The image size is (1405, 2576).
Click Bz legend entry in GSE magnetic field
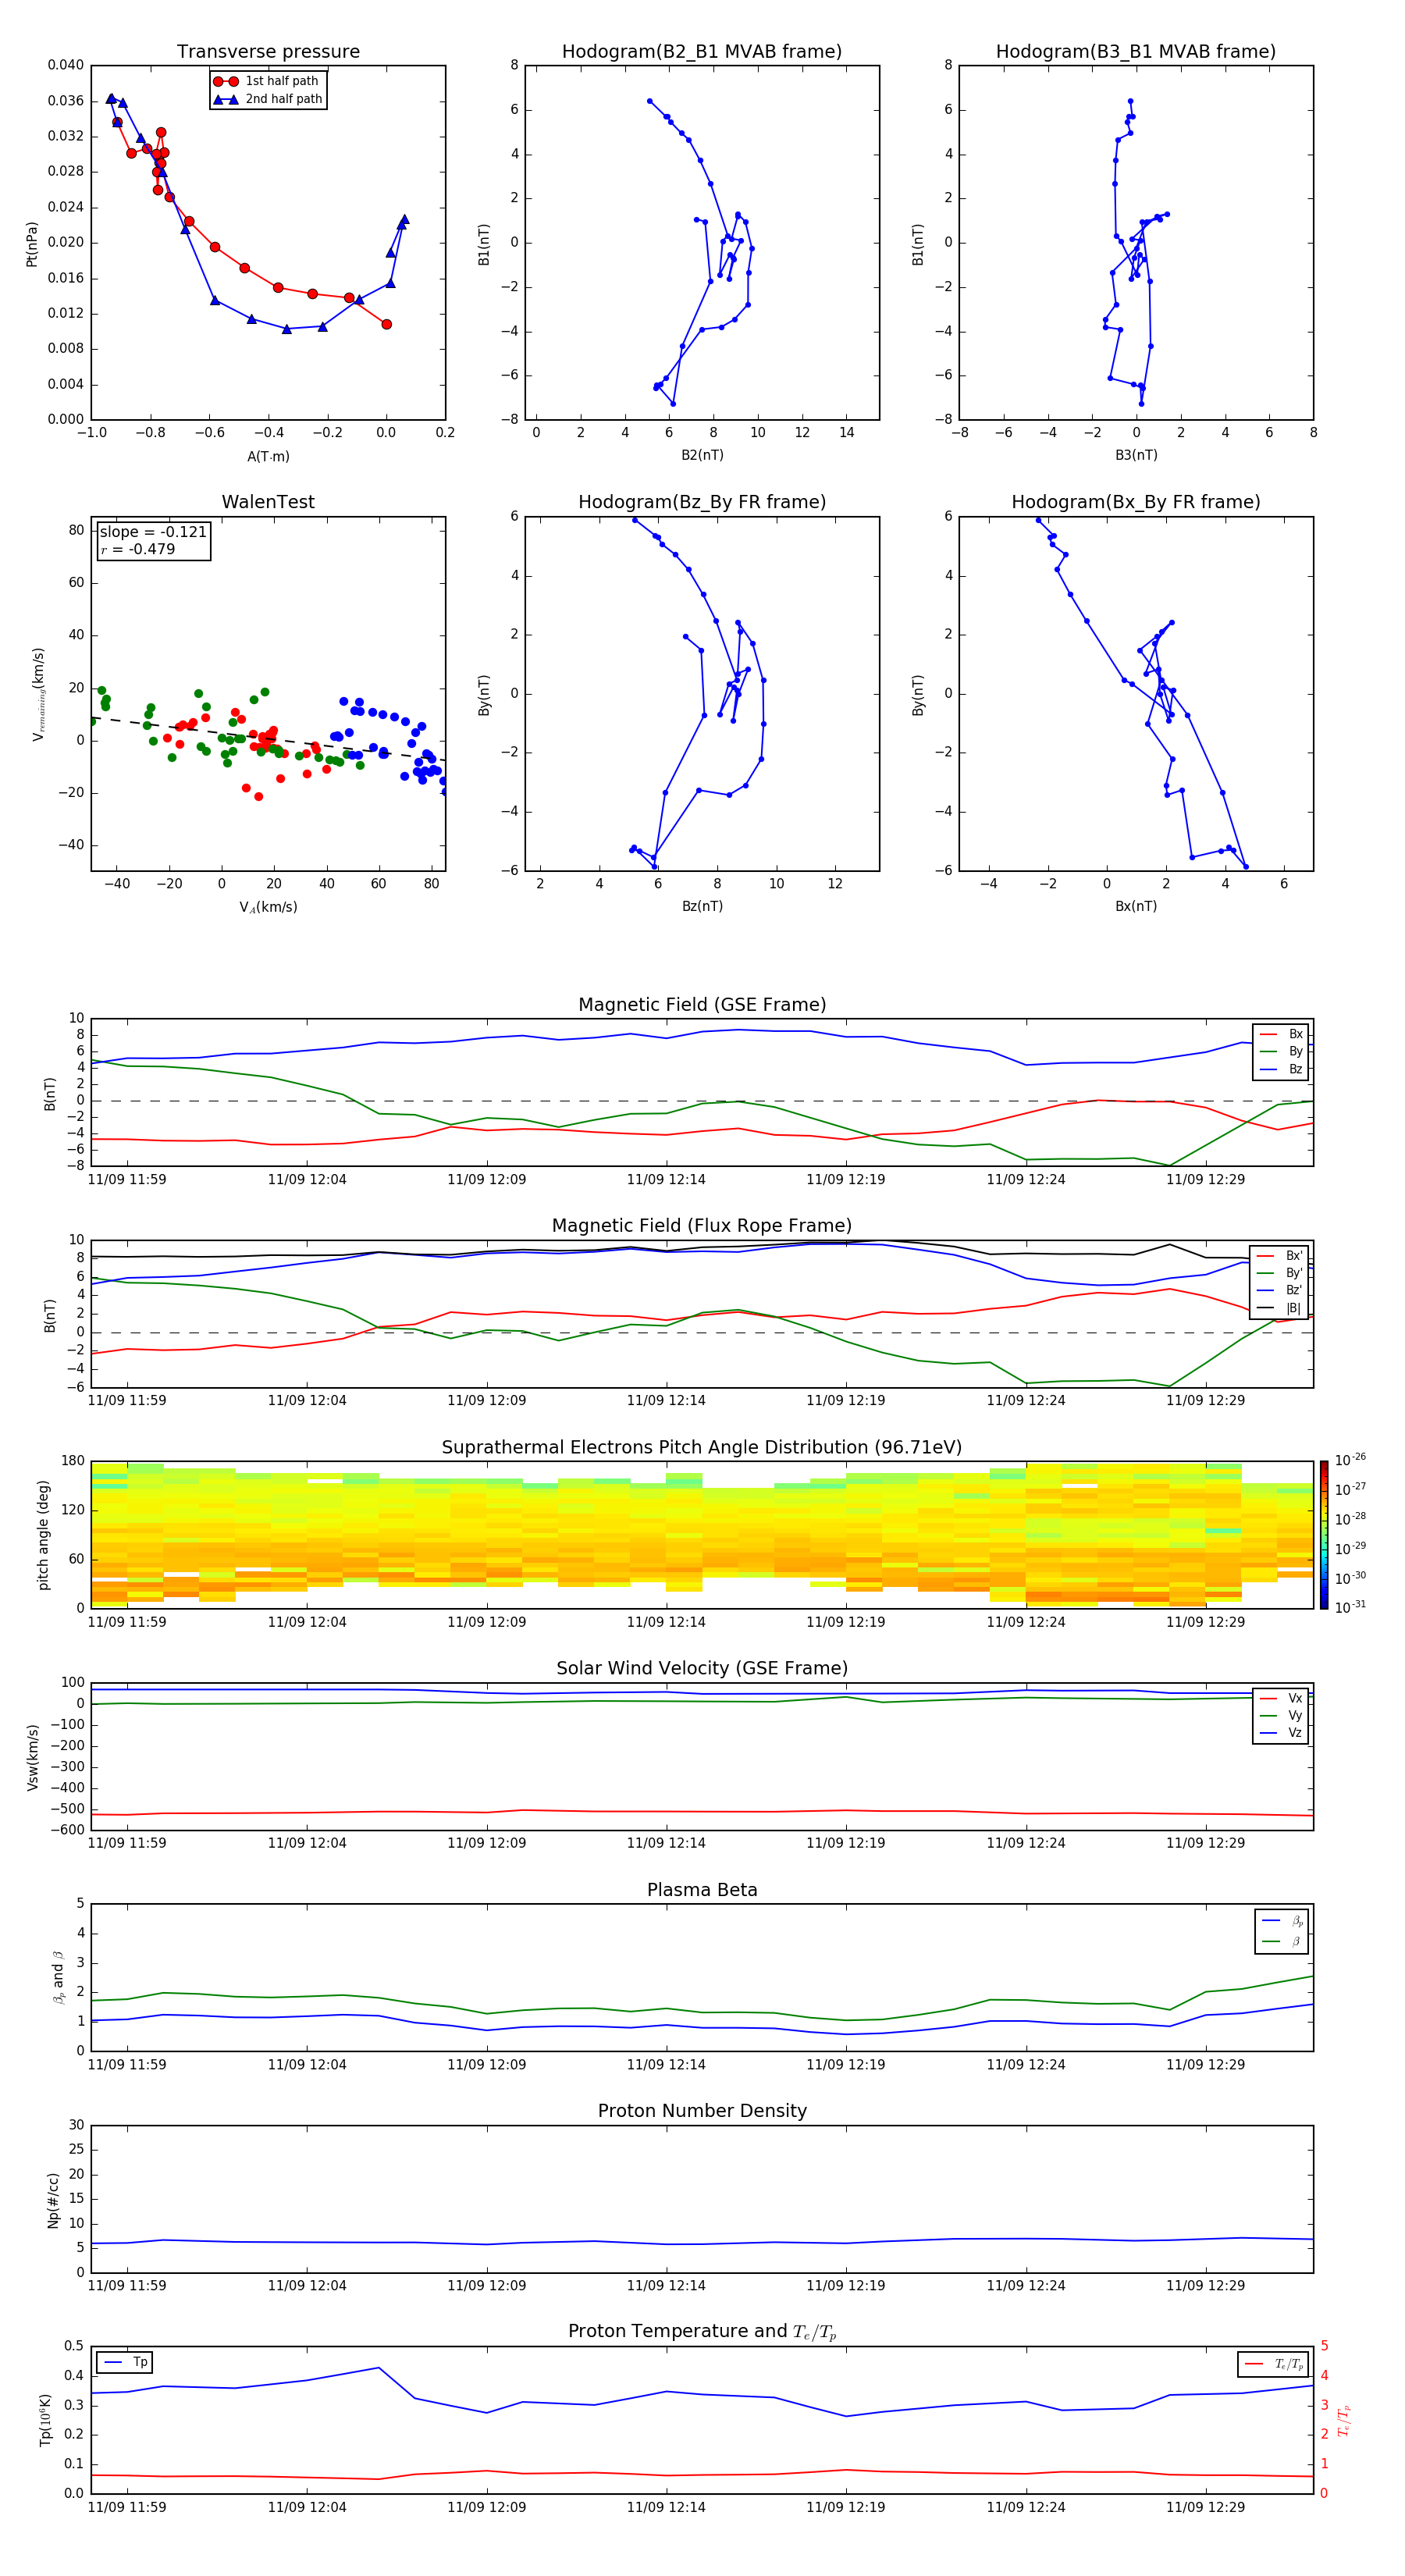click(1281, 1069)
